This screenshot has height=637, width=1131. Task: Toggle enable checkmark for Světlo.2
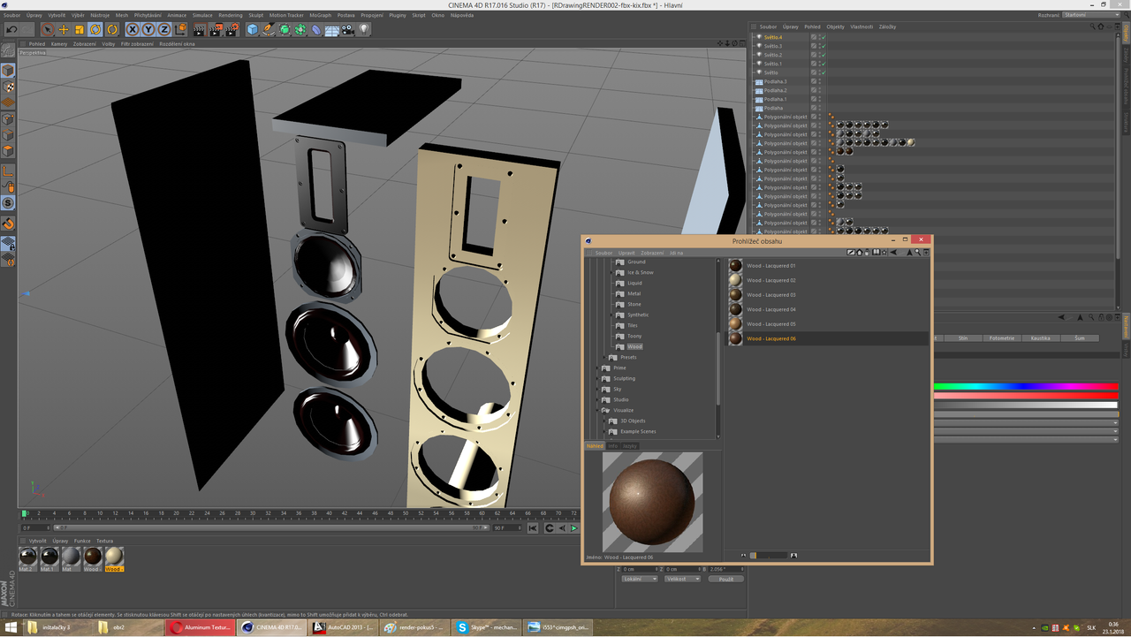(x=824, y=55)
